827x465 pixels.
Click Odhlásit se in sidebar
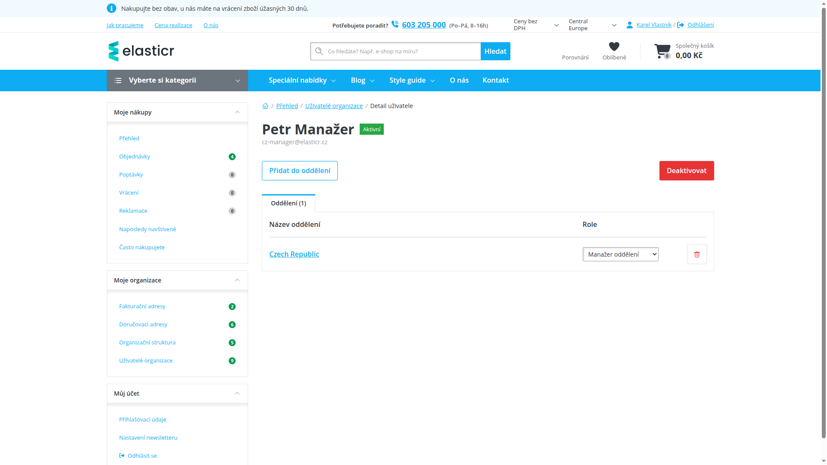coord(138,456)
